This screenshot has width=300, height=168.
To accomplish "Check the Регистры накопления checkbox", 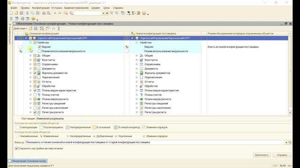I will click(x=35, y=108).
